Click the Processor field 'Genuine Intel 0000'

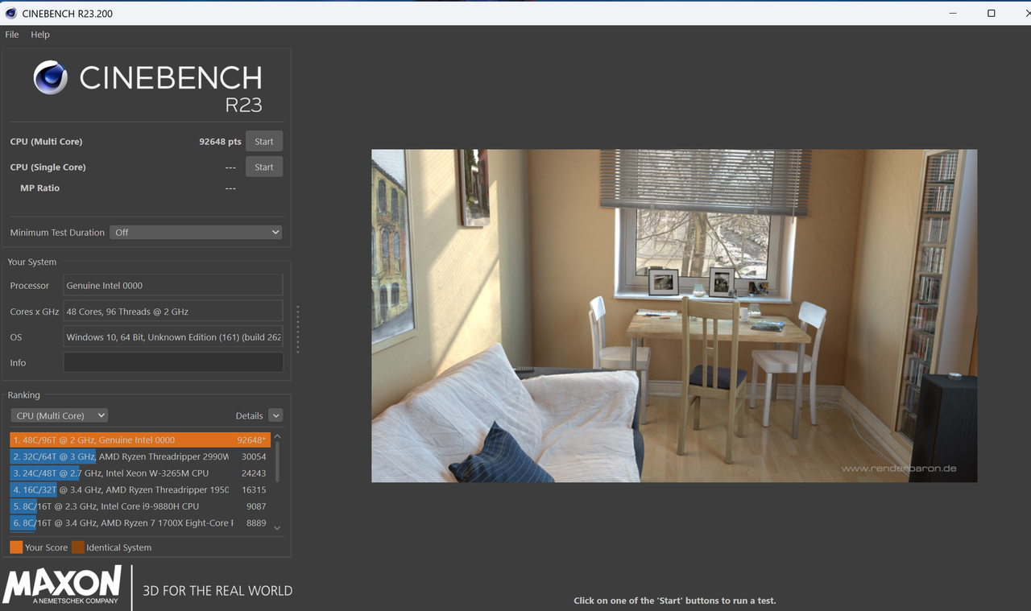(x=173, y=285)
